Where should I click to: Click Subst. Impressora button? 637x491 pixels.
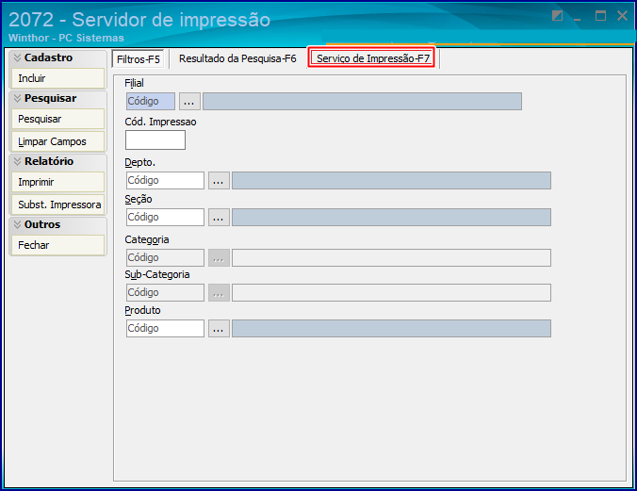point(58,205)
